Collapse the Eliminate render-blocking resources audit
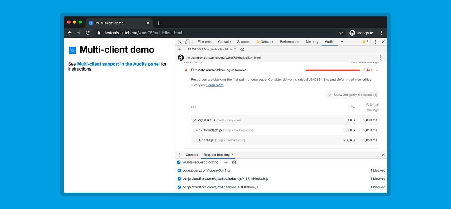The width and height of the screenshot is (451, 209). click(x=377, y=70)
